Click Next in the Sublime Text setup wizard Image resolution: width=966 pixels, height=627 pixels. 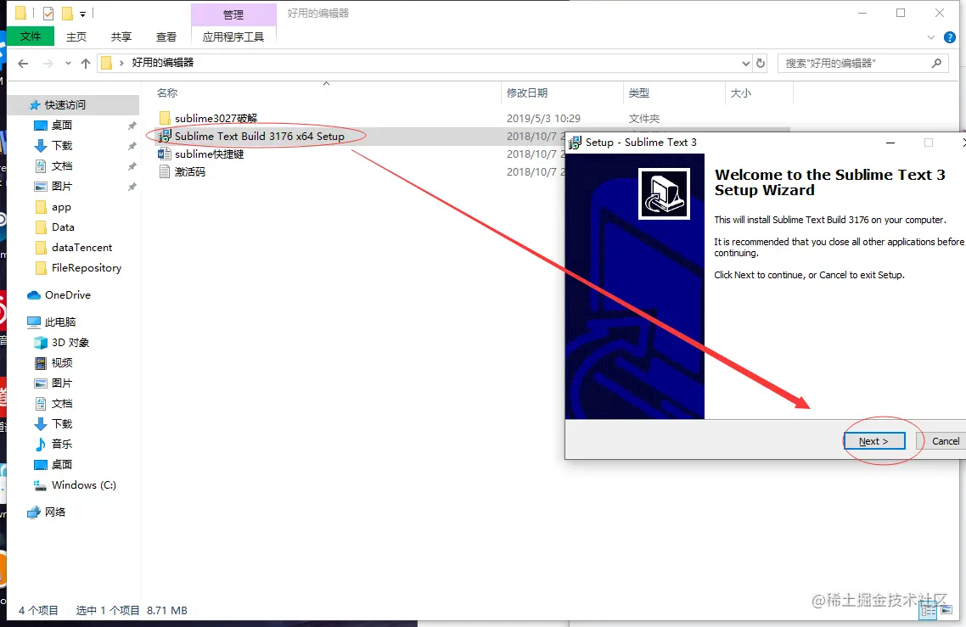tap(873, 441)
